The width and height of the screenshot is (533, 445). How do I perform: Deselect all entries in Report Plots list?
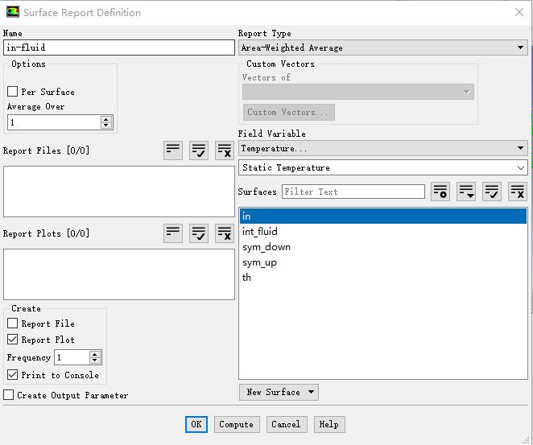(x=225, y=233)
